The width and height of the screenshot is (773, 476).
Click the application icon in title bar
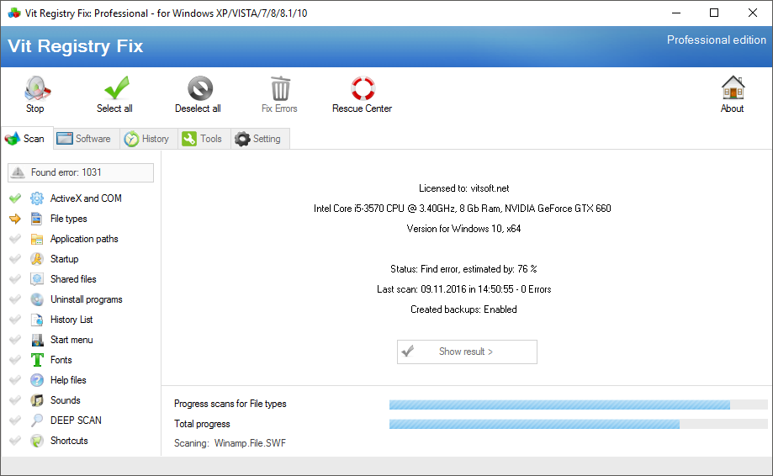click(13, 13)
